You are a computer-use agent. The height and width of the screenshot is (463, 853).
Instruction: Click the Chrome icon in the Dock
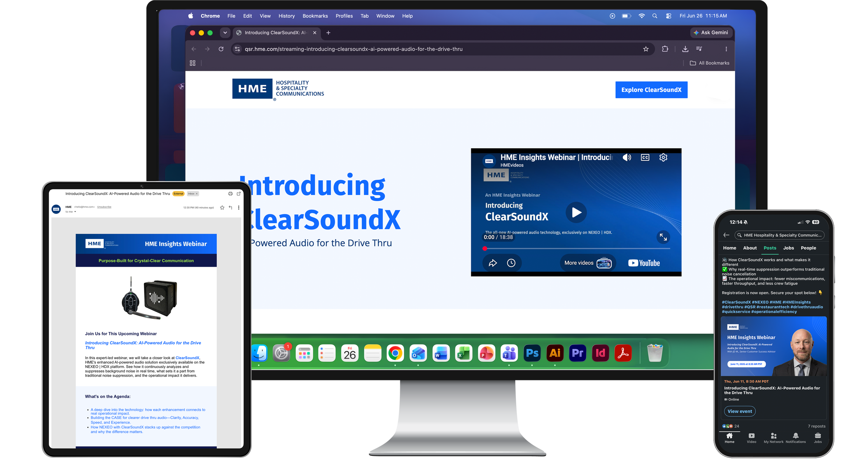coord(395,353)
